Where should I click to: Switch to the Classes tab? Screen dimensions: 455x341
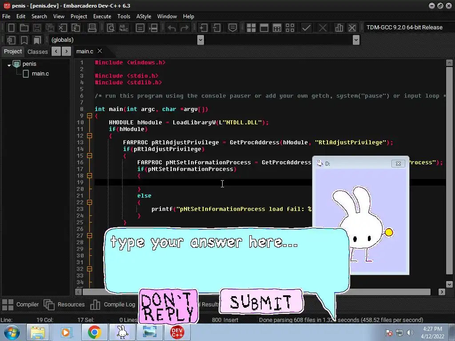click(x=37, y=52)
